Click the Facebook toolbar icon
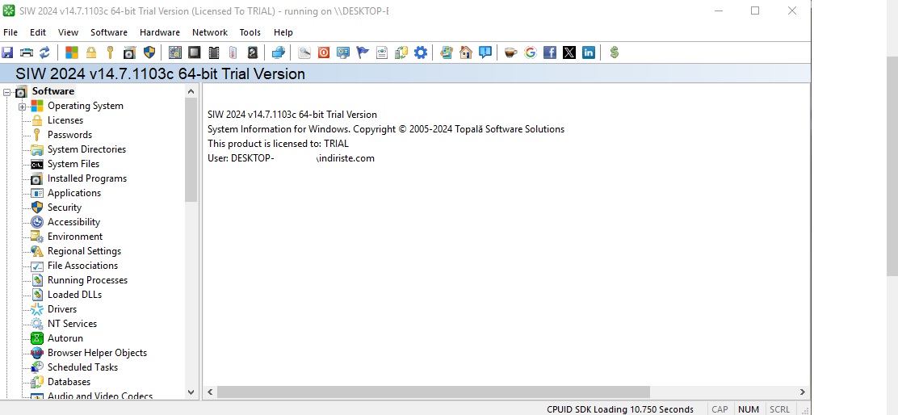 click(550, 52)
